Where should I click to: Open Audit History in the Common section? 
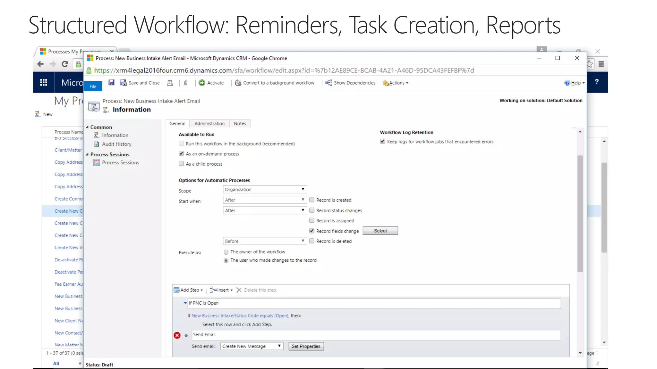(x=116, y=144)
